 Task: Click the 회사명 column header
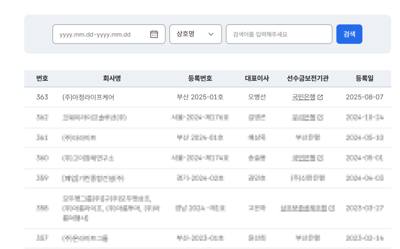pos(112,79)
